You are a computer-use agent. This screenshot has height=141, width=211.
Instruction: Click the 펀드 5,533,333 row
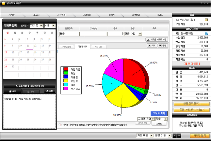point(192,85)
